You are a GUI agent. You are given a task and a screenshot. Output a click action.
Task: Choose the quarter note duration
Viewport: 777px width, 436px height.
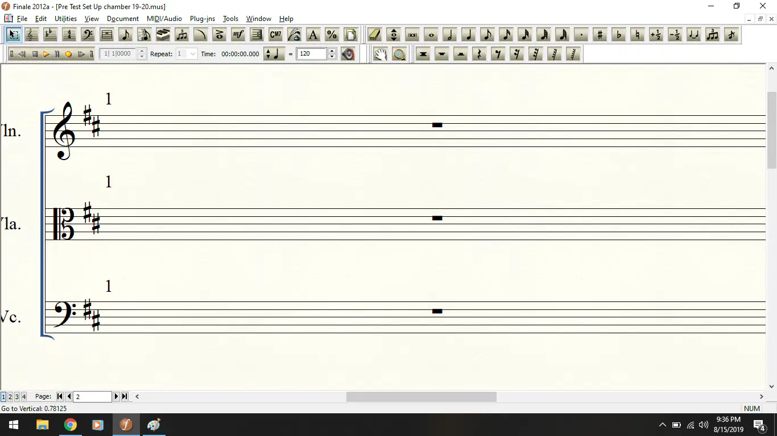pos(469,35)
